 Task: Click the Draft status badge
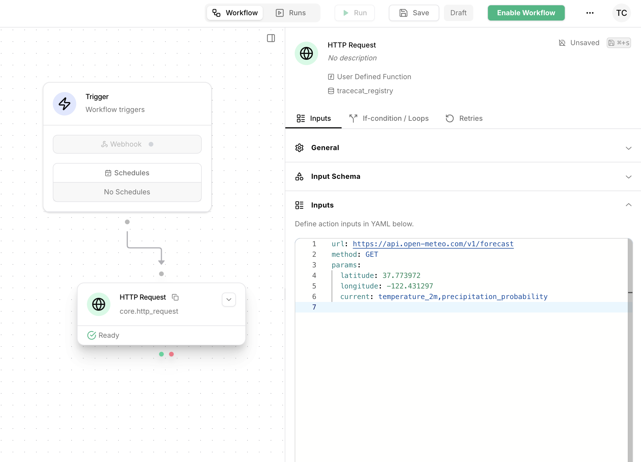tap(458, 13)
